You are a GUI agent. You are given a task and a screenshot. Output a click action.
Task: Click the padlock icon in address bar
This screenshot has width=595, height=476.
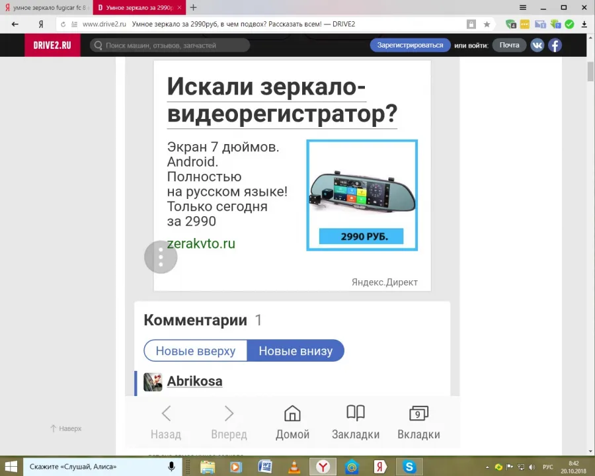471,24
